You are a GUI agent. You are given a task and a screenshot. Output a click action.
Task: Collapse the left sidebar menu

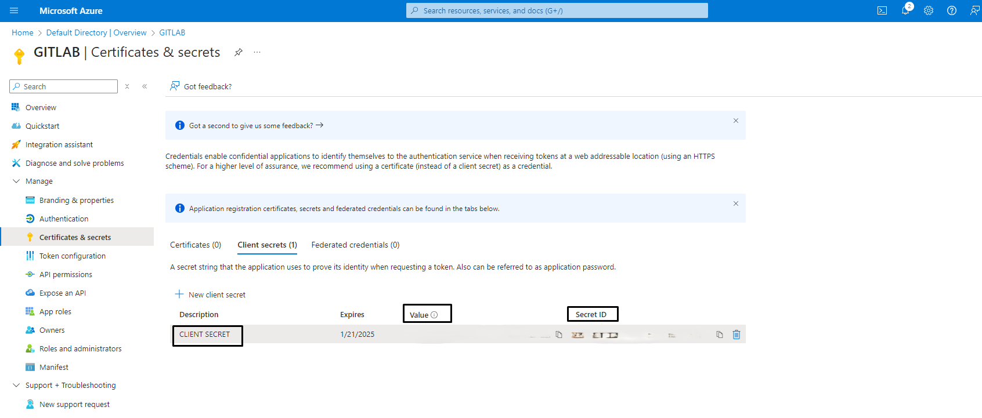tap(145, 86)
